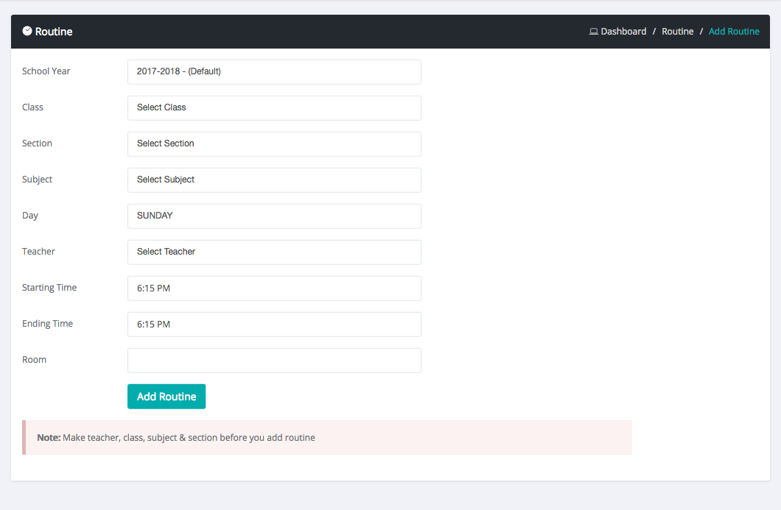Viewport: 781px width, 510px height.
Task: Open the Day dropdown showing SUNDAY
Action: pyautogui.click(x=274, y=216)
